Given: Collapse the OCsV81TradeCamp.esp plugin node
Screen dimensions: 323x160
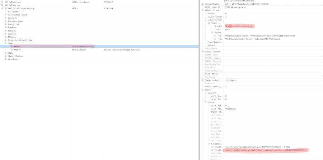Looking at the screenshot, I should pyautogui.click(x=3, y=9).
